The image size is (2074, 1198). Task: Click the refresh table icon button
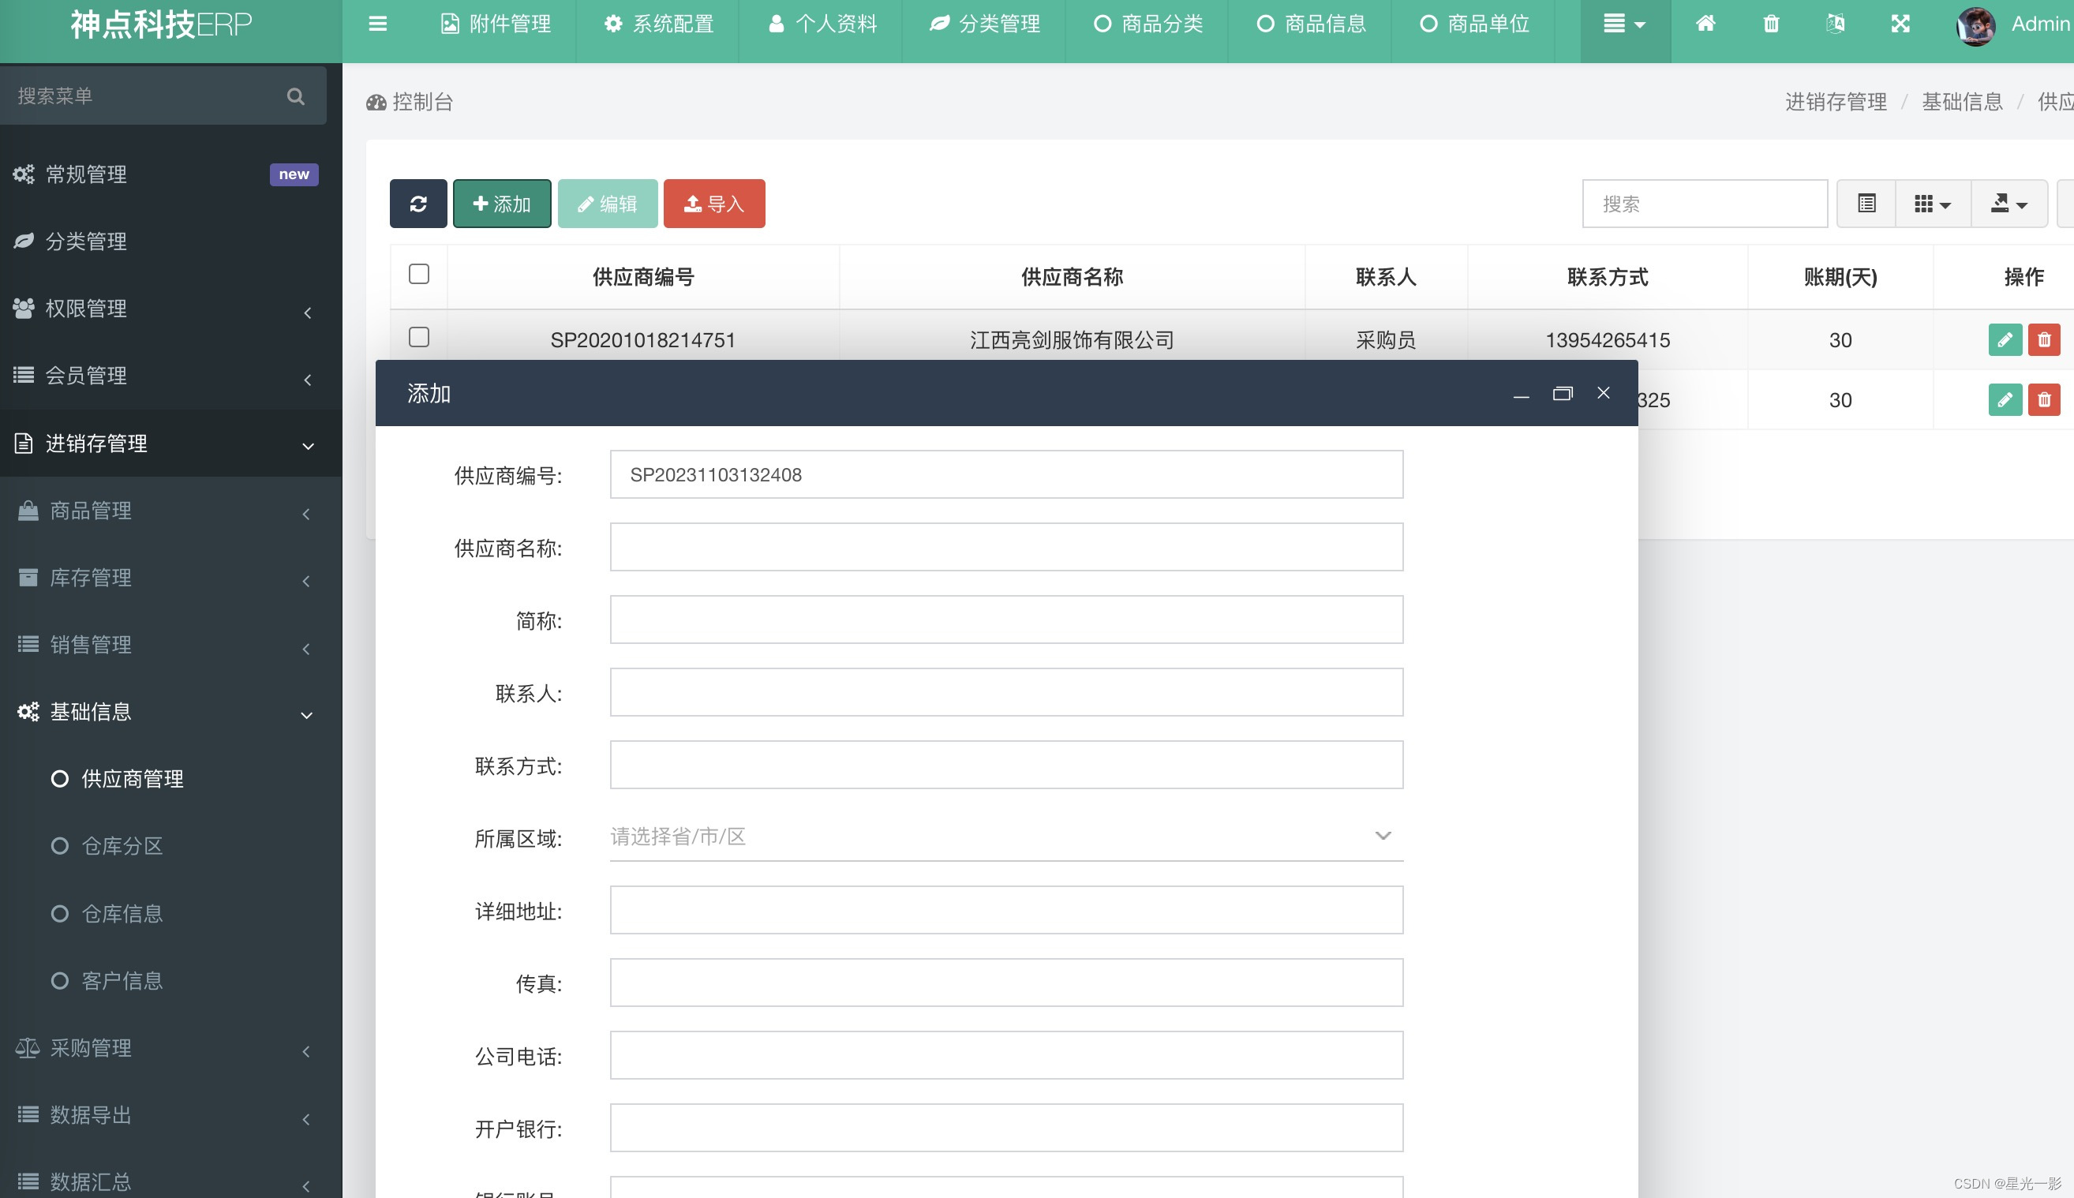click(418, 204)
